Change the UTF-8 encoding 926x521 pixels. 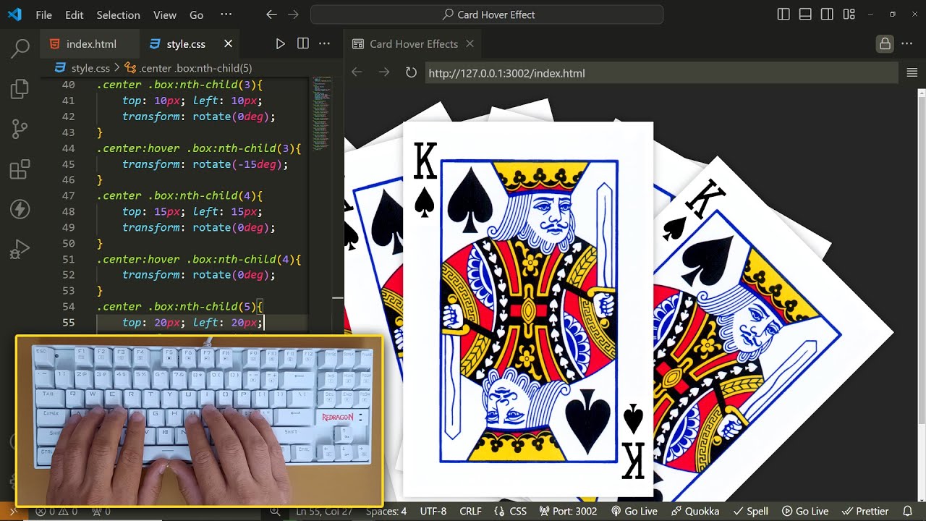tap(433, 512)
